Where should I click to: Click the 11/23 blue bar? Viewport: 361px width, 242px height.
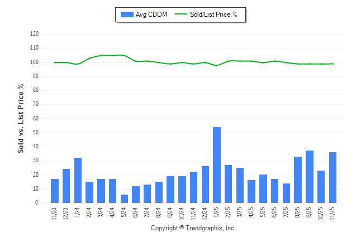(x=55, y=191)
